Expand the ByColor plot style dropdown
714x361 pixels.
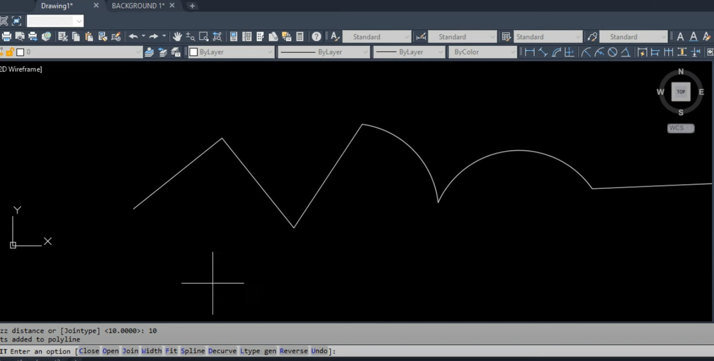click(x=483, y=52)
